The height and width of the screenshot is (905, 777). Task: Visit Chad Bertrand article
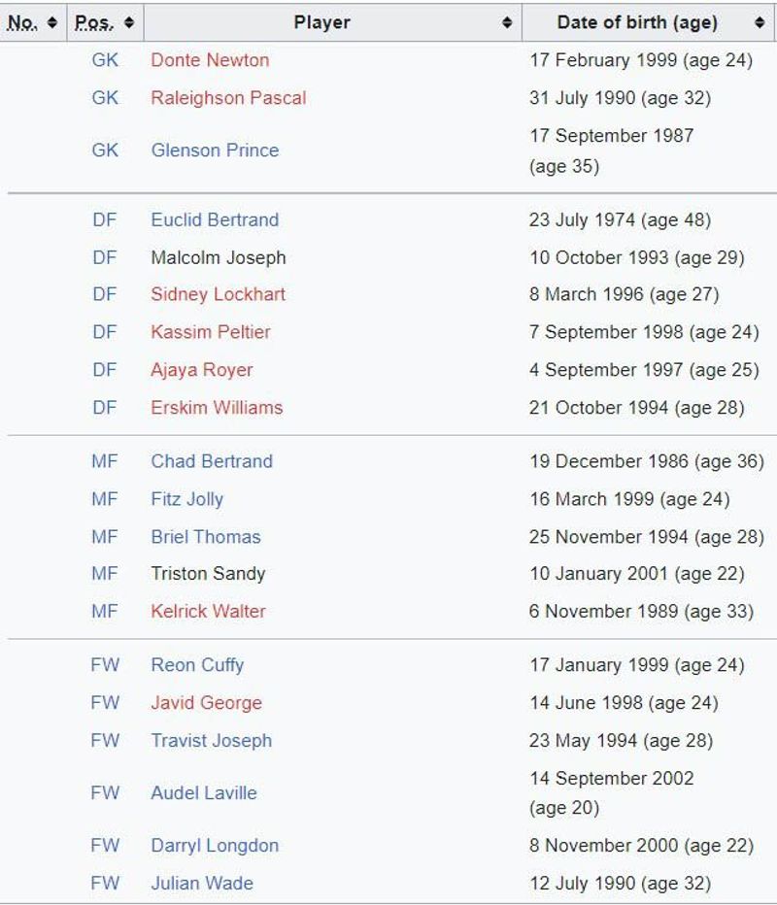coord(212,461)
